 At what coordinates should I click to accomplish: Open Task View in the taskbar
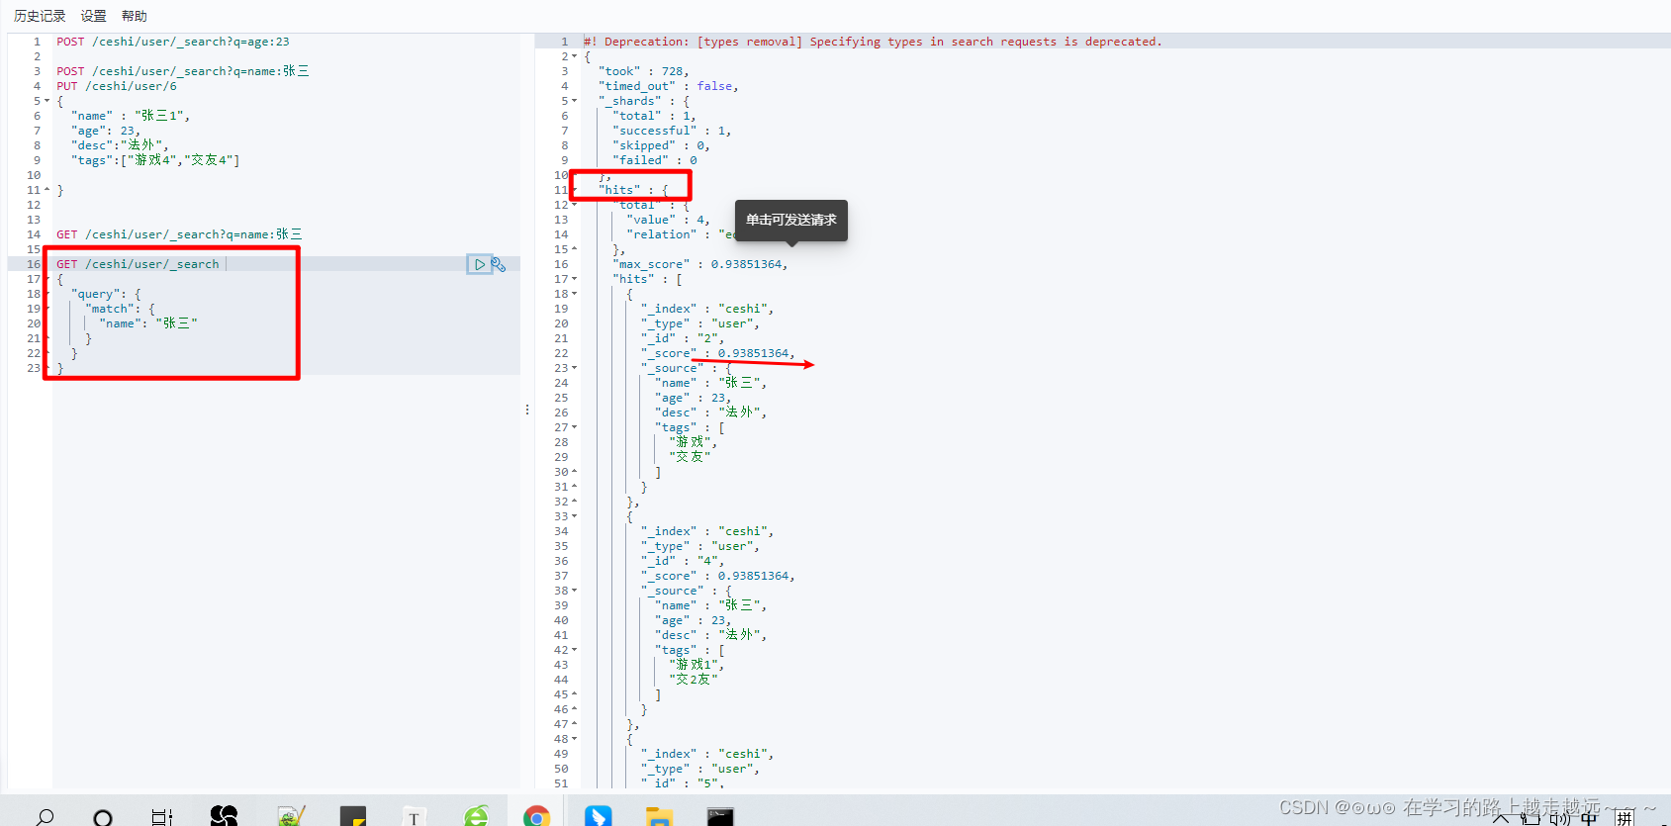point(162,817)
